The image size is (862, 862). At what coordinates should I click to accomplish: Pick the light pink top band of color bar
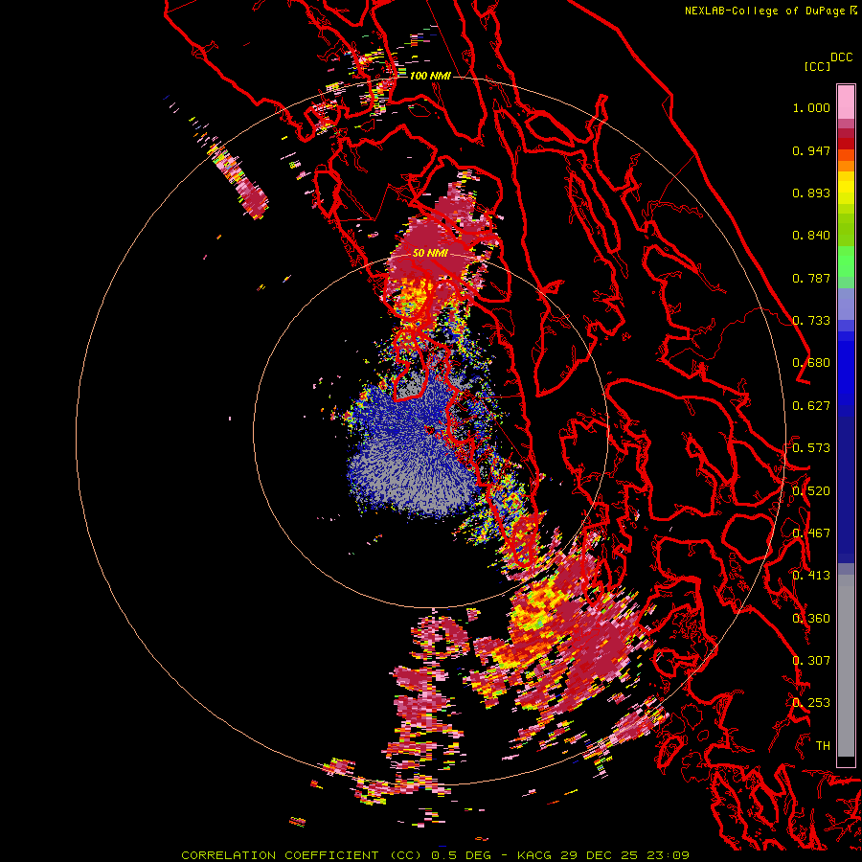coord(846,102)
